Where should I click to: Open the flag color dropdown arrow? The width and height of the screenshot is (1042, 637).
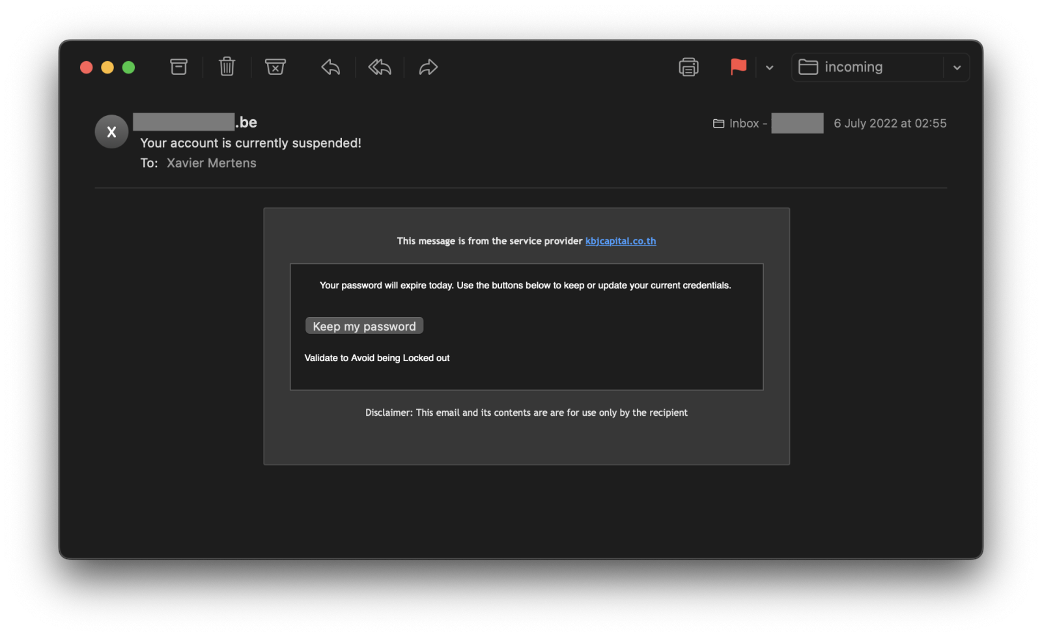(x=769, y=68)
